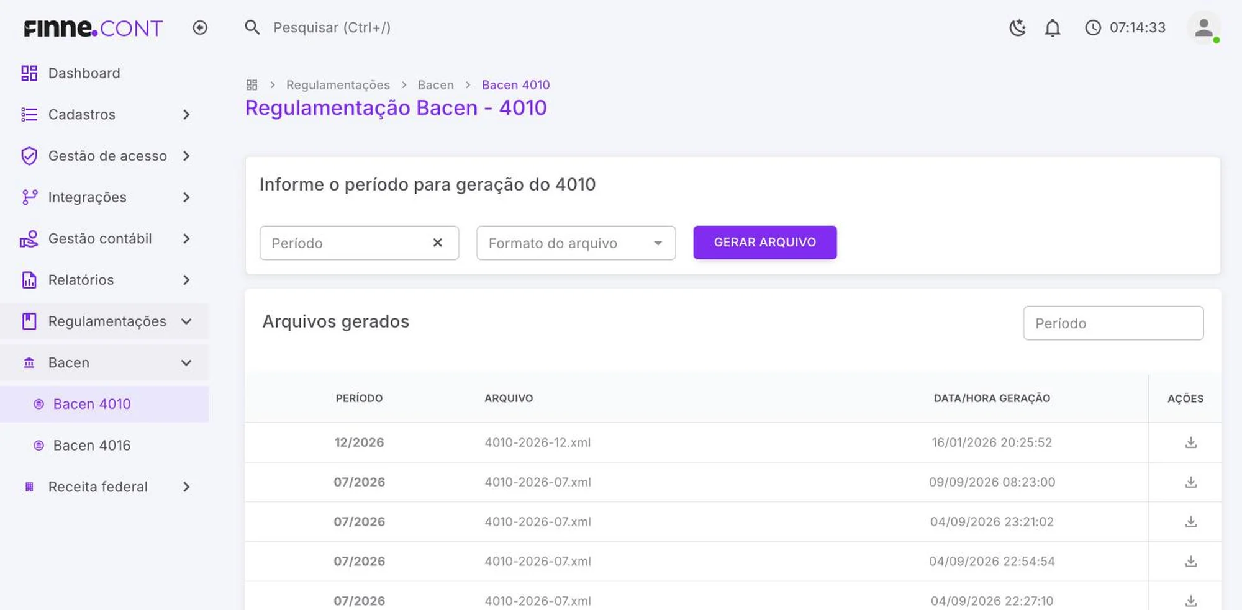Collapse the Regulamentações menu
The width and height of the screenshot is (1242, 610).
(104, 321)
